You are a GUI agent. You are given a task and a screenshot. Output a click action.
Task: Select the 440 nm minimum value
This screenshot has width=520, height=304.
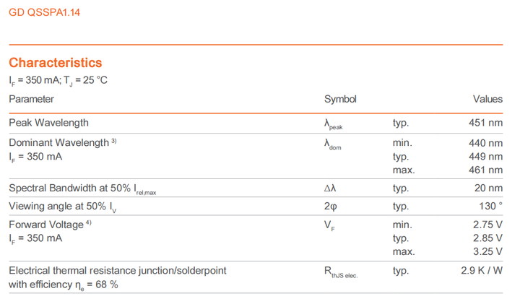(x=485, y=143)
